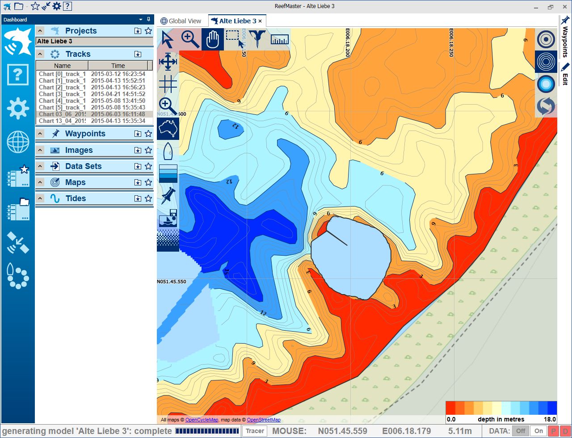Switch to the Global View tab
The image size is (572, 438).
[x=181, y=21]
